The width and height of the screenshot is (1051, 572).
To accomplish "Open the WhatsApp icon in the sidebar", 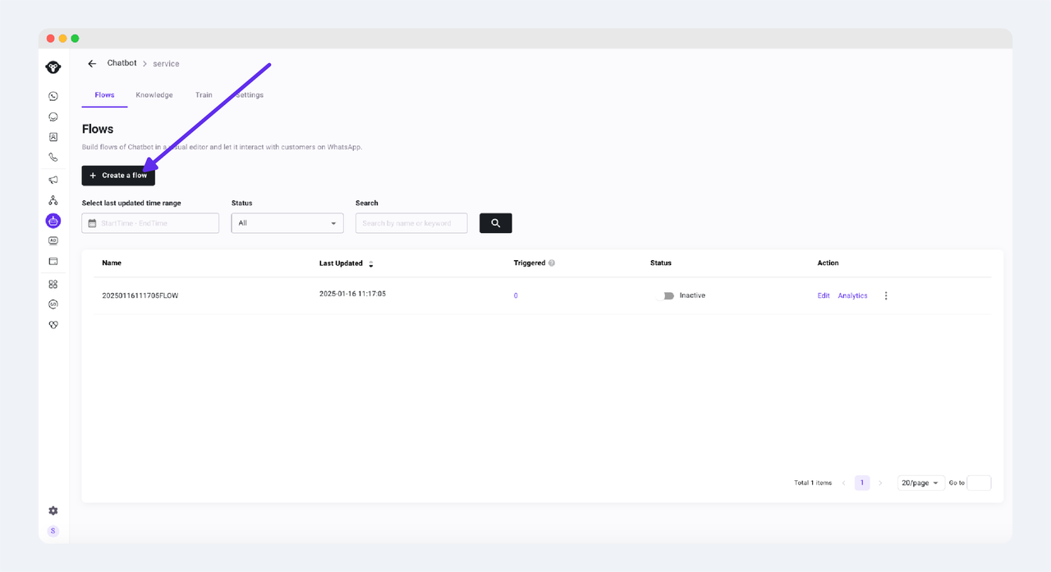I will 53,96.
